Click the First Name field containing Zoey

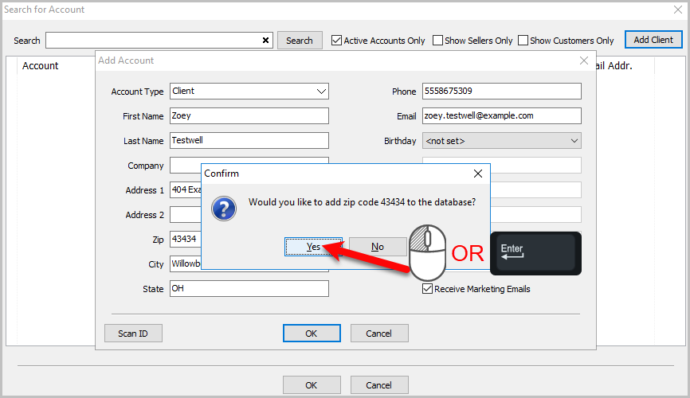click(249, 115)
